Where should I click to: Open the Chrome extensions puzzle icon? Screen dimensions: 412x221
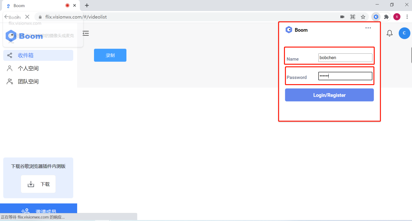386,17
